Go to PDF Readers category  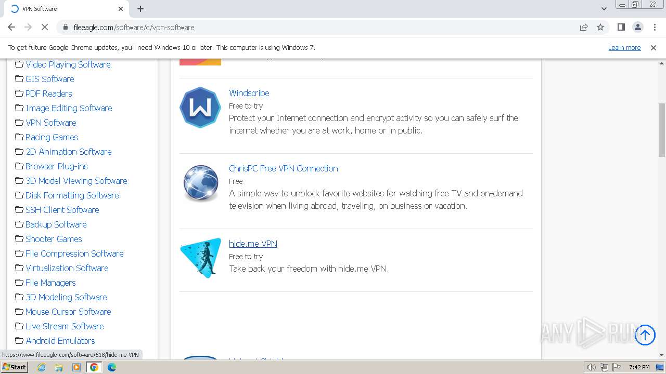click(x=49, y=94)
